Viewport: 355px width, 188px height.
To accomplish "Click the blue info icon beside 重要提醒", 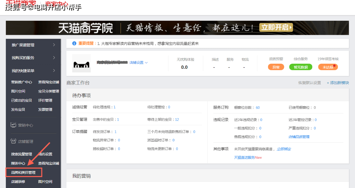I will (74, 44).
